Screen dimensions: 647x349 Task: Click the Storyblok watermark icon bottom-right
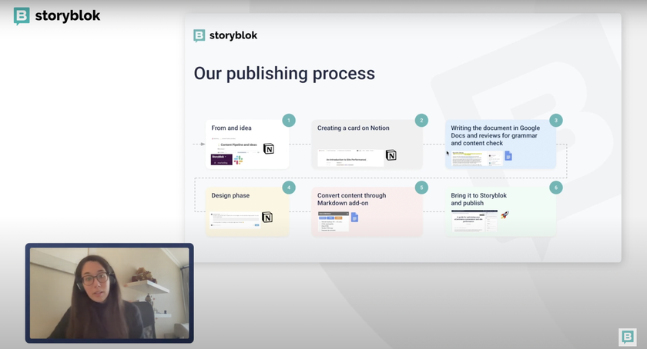coord(627,337)
